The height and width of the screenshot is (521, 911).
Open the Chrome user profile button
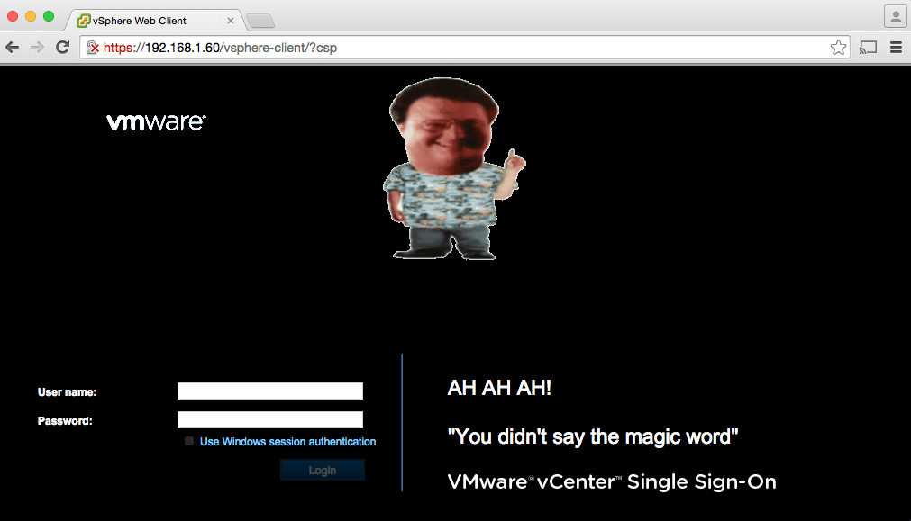tap(896, 16)
